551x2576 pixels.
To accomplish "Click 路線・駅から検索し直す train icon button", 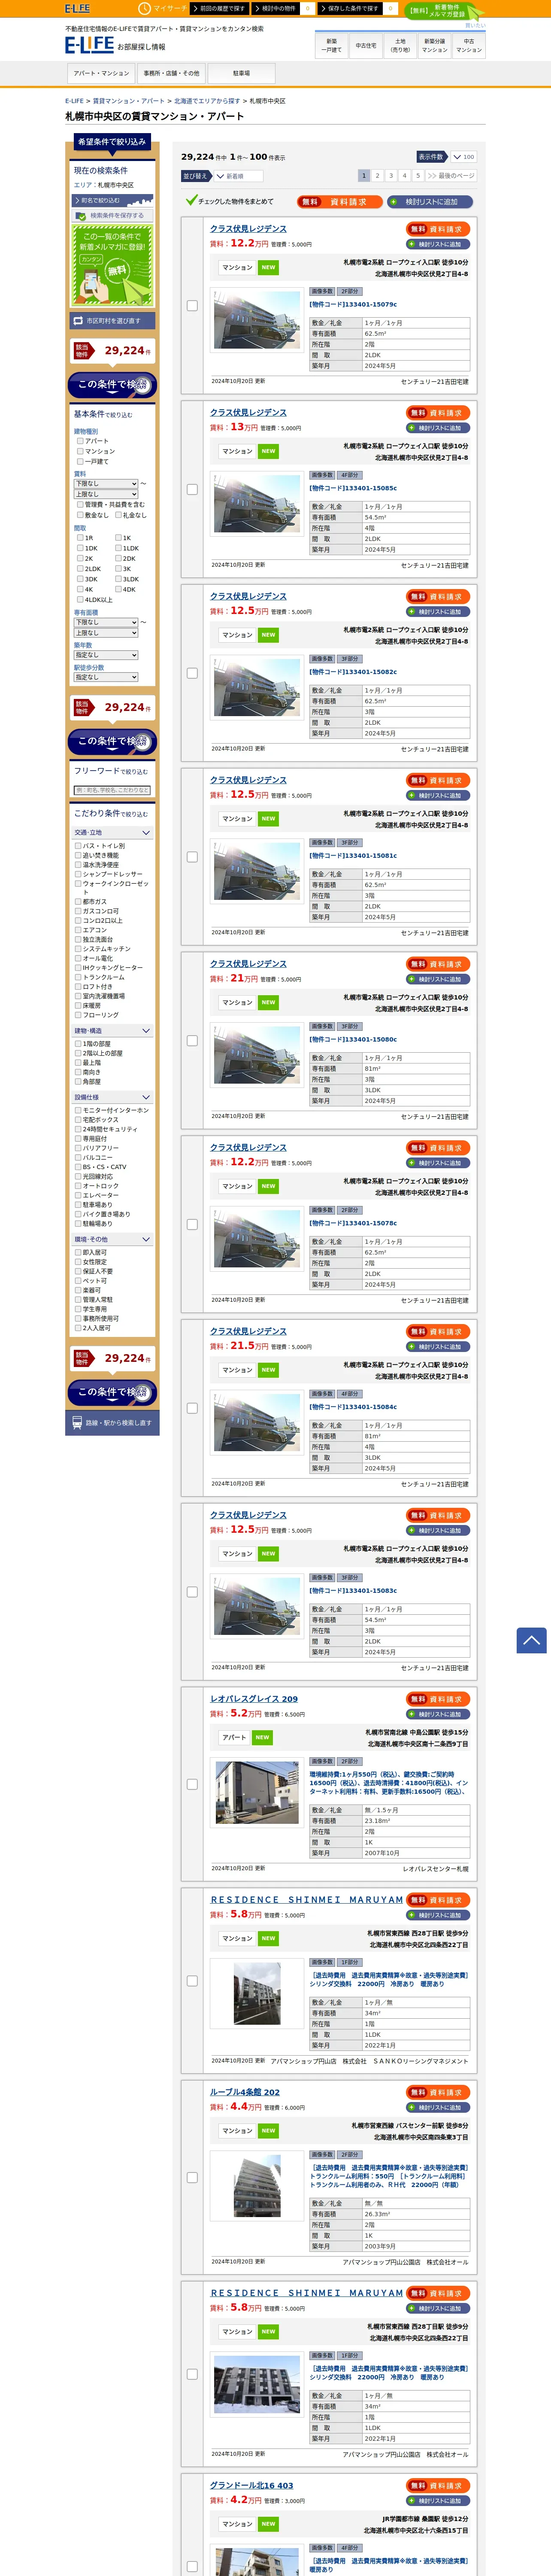I will point(112,1422).
